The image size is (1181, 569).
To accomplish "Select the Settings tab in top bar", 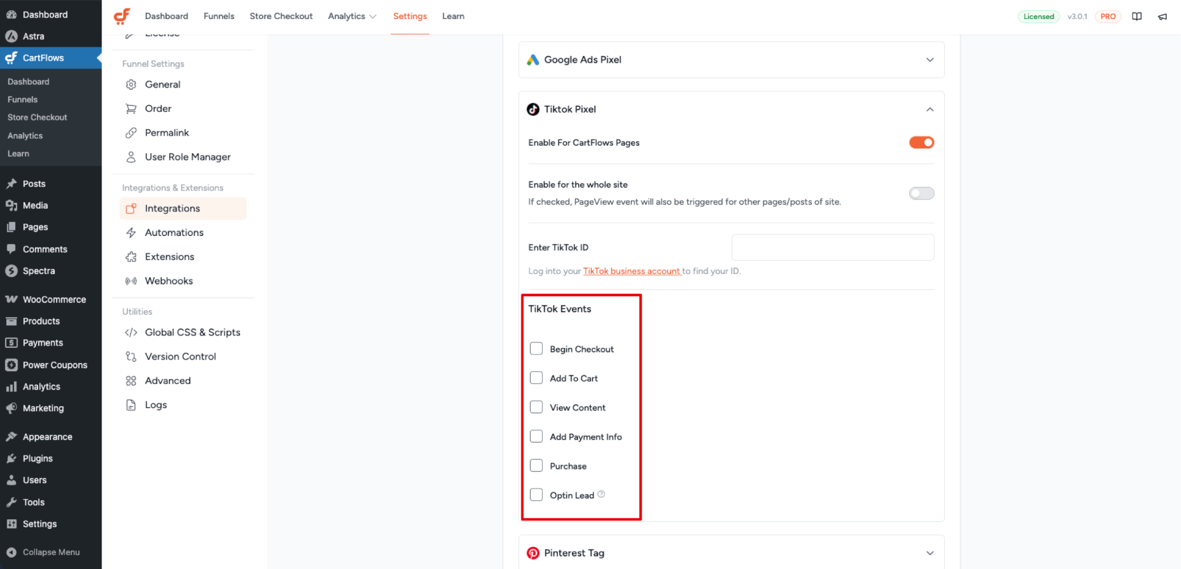I will click(410, 16).
